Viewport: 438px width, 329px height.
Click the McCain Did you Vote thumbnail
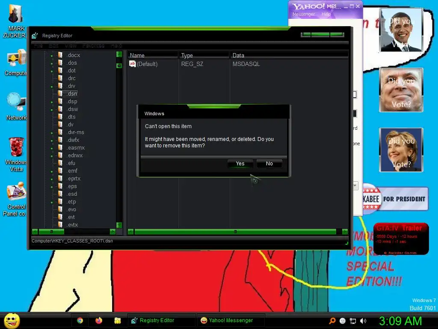[401, 90]
